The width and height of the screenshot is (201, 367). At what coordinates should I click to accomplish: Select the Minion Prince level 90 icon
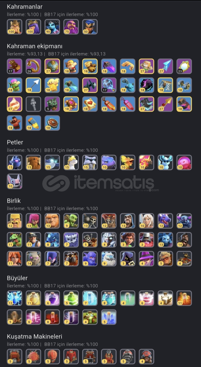52,27
